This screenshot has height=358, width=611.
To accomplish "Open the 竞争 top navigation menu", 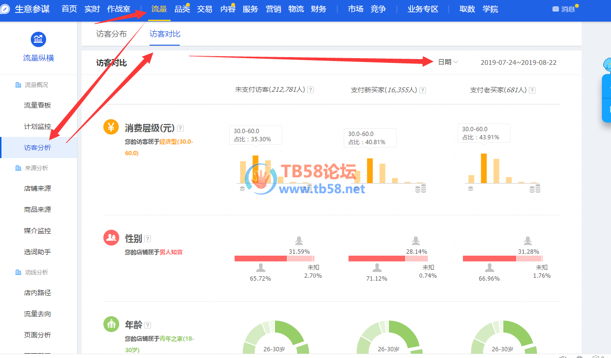I will tap(378, 9).
